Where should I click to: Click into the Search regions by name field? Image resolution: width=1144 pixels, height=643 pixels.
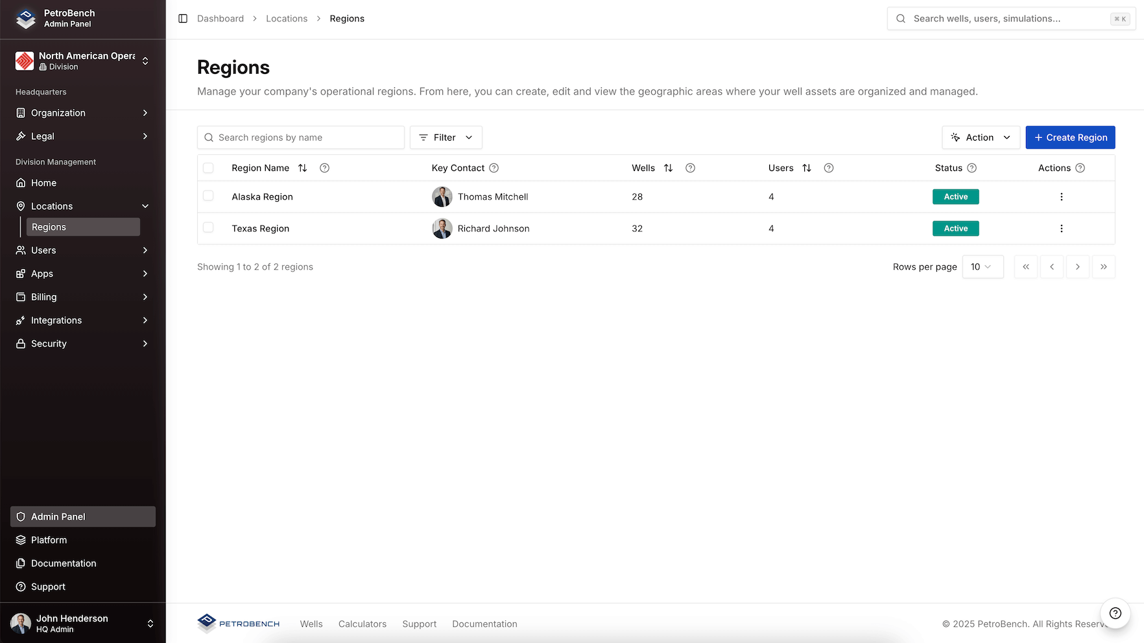(300, 137)
